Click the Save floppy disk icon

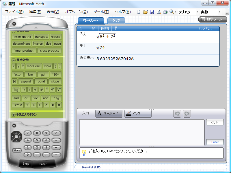coord(152,12)
